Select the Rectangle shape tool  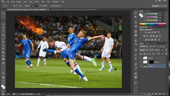click(x=3, y=74)
